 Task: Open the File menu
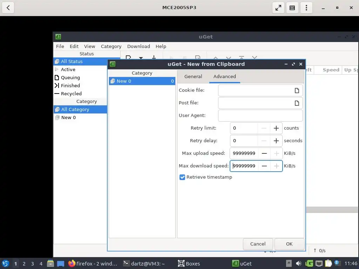click(60, 46)
